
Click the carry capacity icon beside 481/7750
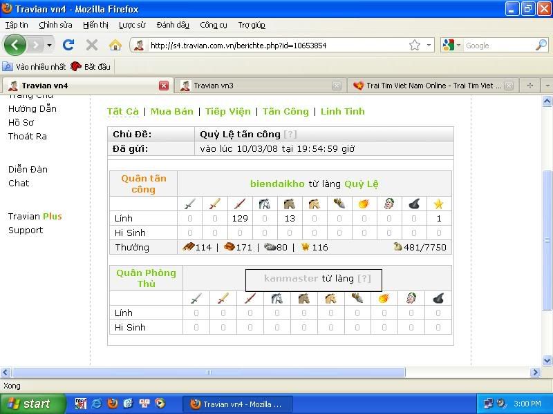tap(397, 246)
